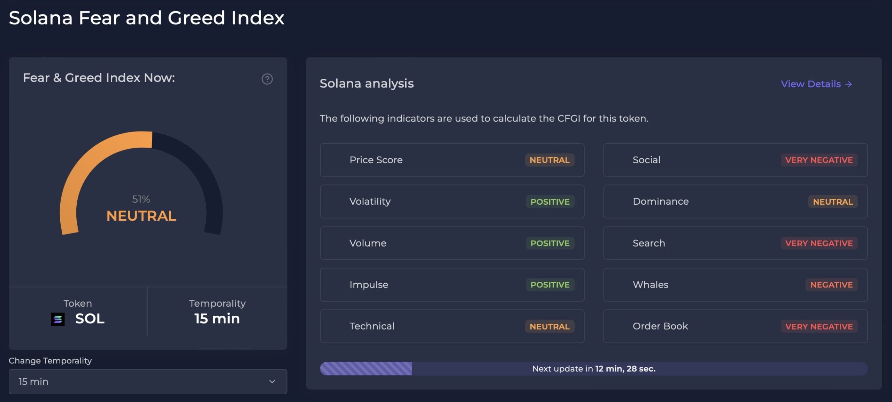Image resolution: width=892 pixels, height=402 pixels.
Task: Click the Token label above SOL
Action: point(78,303)
